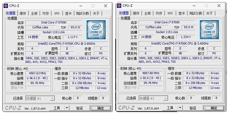Click specification i7-9700K CPU @ 3.60GHz, right window

coord(180,44)
